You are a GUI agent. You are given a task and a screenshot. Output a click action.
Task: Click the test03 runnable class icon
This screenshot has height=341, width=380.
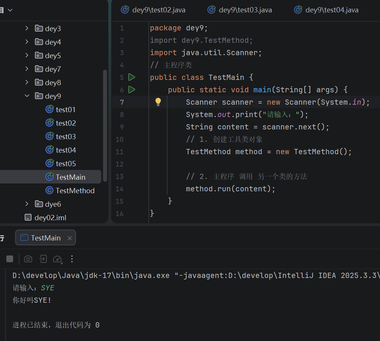(x=49, y=136)
